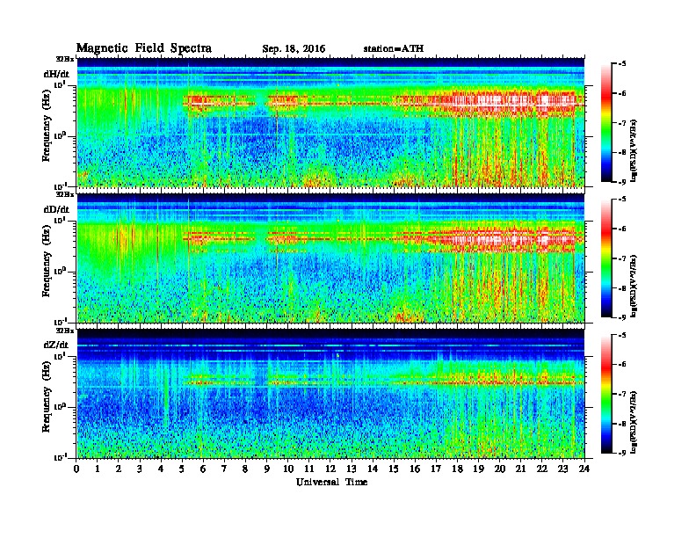
Task: Click hour tick label 22 on the time axis
Action: point(542,469)
